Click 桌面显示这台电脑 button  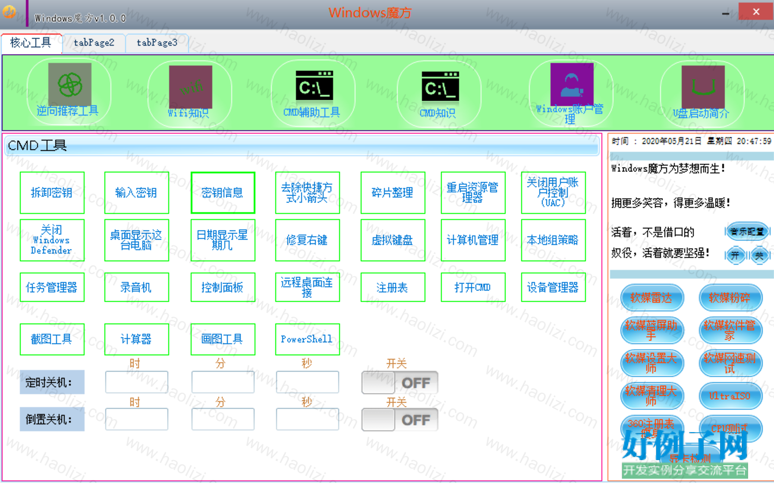(136, 240)
